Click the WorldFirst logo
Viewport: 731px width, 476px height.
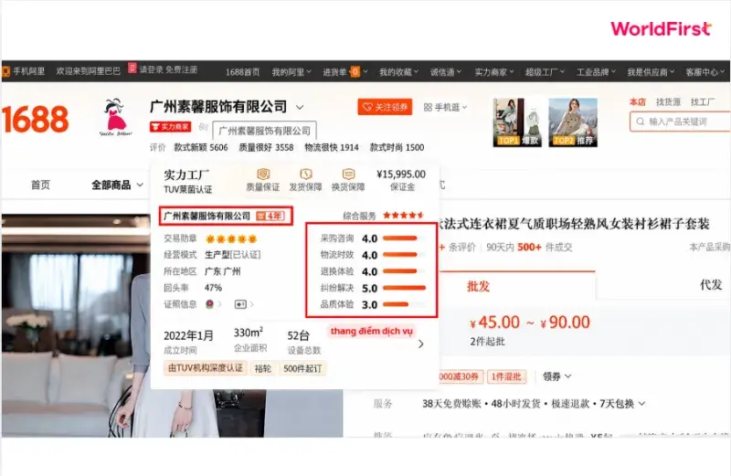pyautogui.click(x=661, y=29)
